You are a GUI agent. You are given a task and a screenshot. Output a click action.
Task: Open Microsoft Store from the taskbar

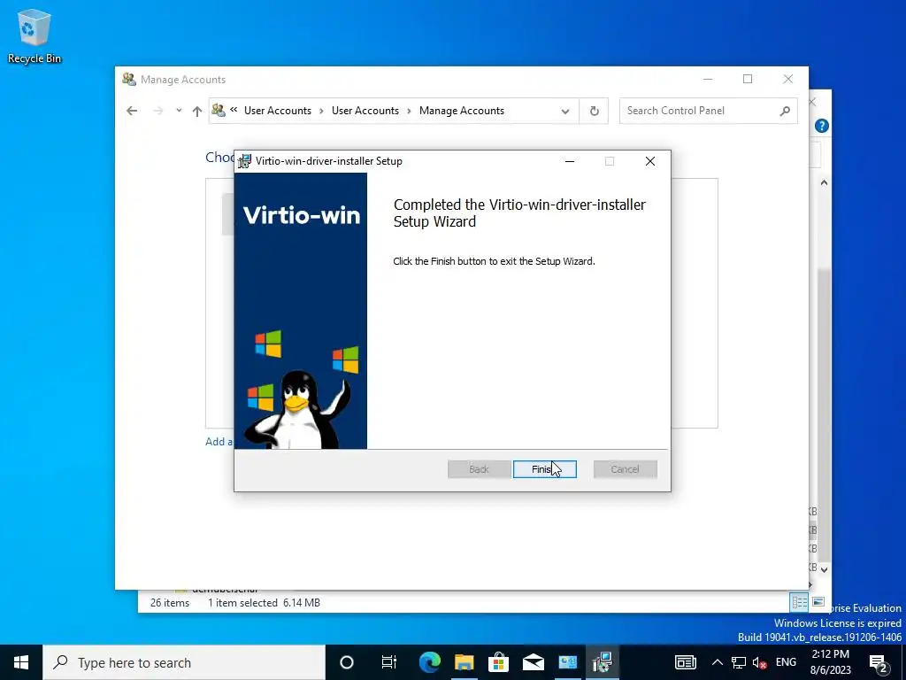pos(498,662)
